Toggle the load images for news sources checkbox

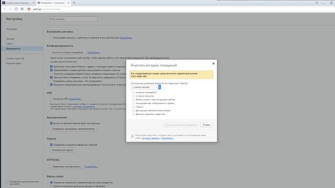pyautogui.click(x=51, y=85)
